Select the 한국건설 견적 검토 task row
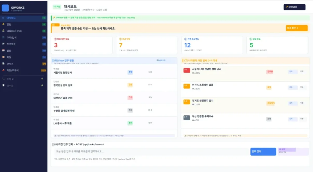 (x=114, y=85)
